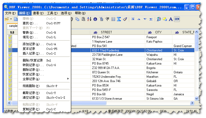Go to last record arrow icon

point(151,19)
